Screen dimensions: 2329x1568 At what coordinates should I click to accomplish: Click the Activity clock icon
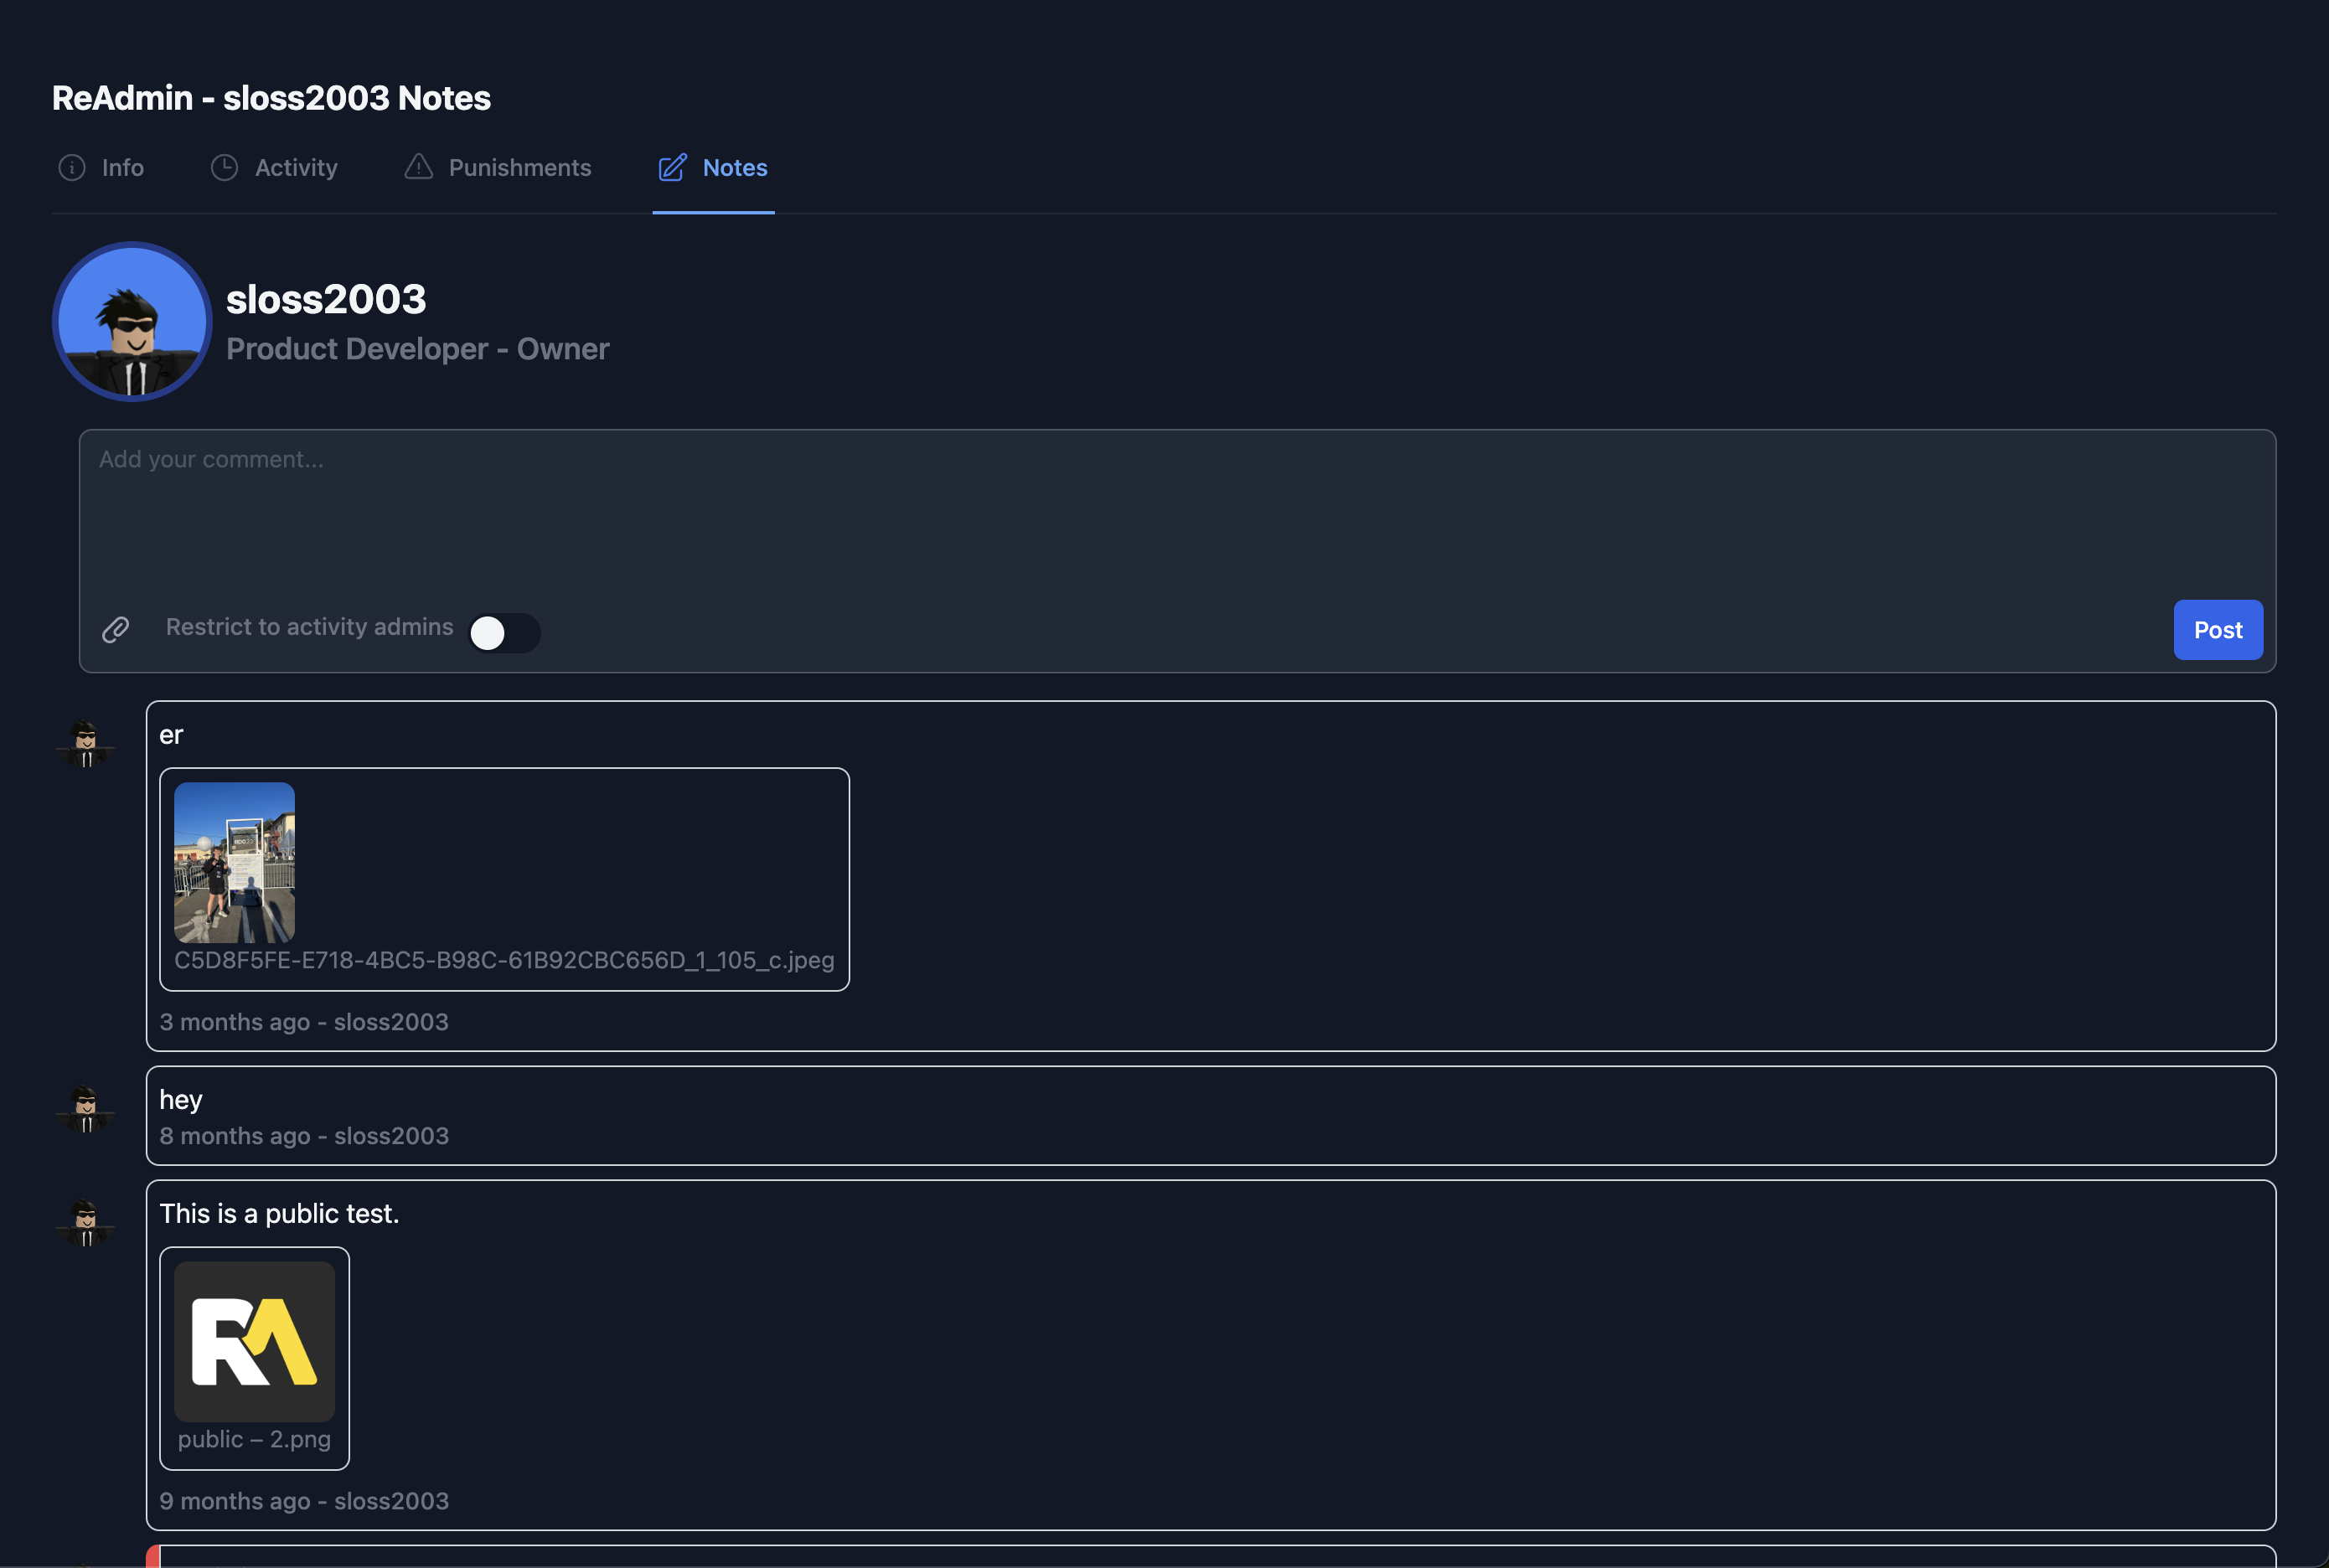[x=226, y=168]
